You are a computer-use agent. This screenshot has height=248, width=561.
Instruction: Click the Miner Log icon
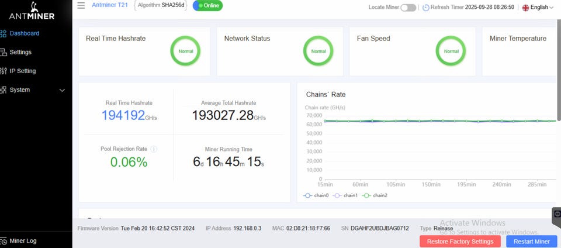4,241
